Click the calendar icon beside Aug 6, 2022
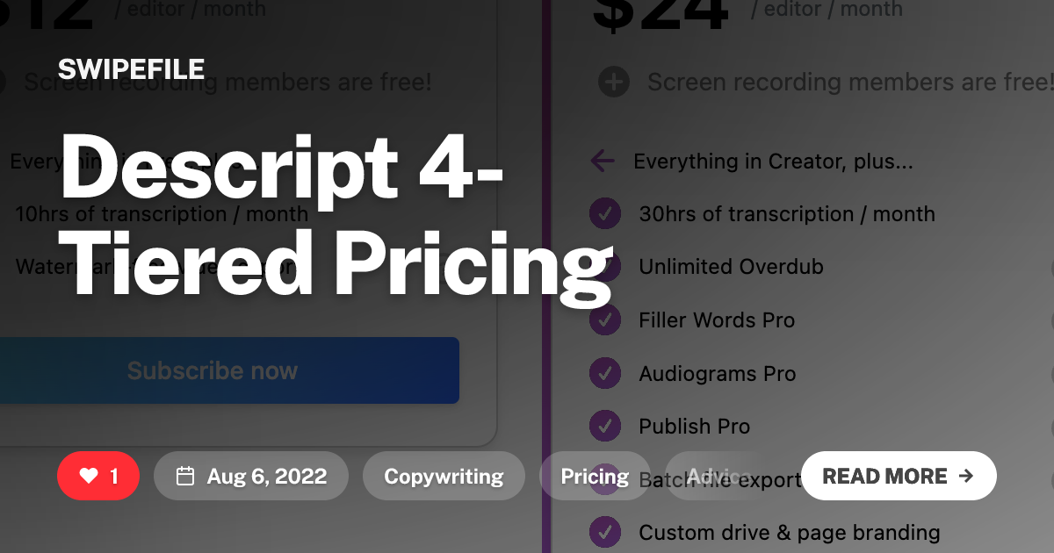This screenshot has height=553, width=1054. click(x=185, y=476)
